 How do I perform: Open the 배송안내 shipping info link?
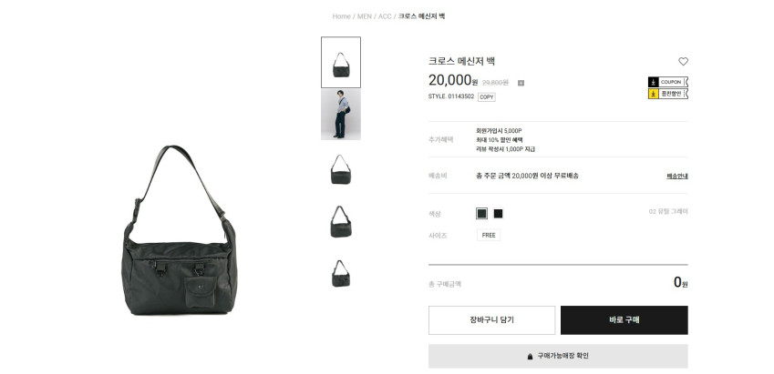coord(677,176)
